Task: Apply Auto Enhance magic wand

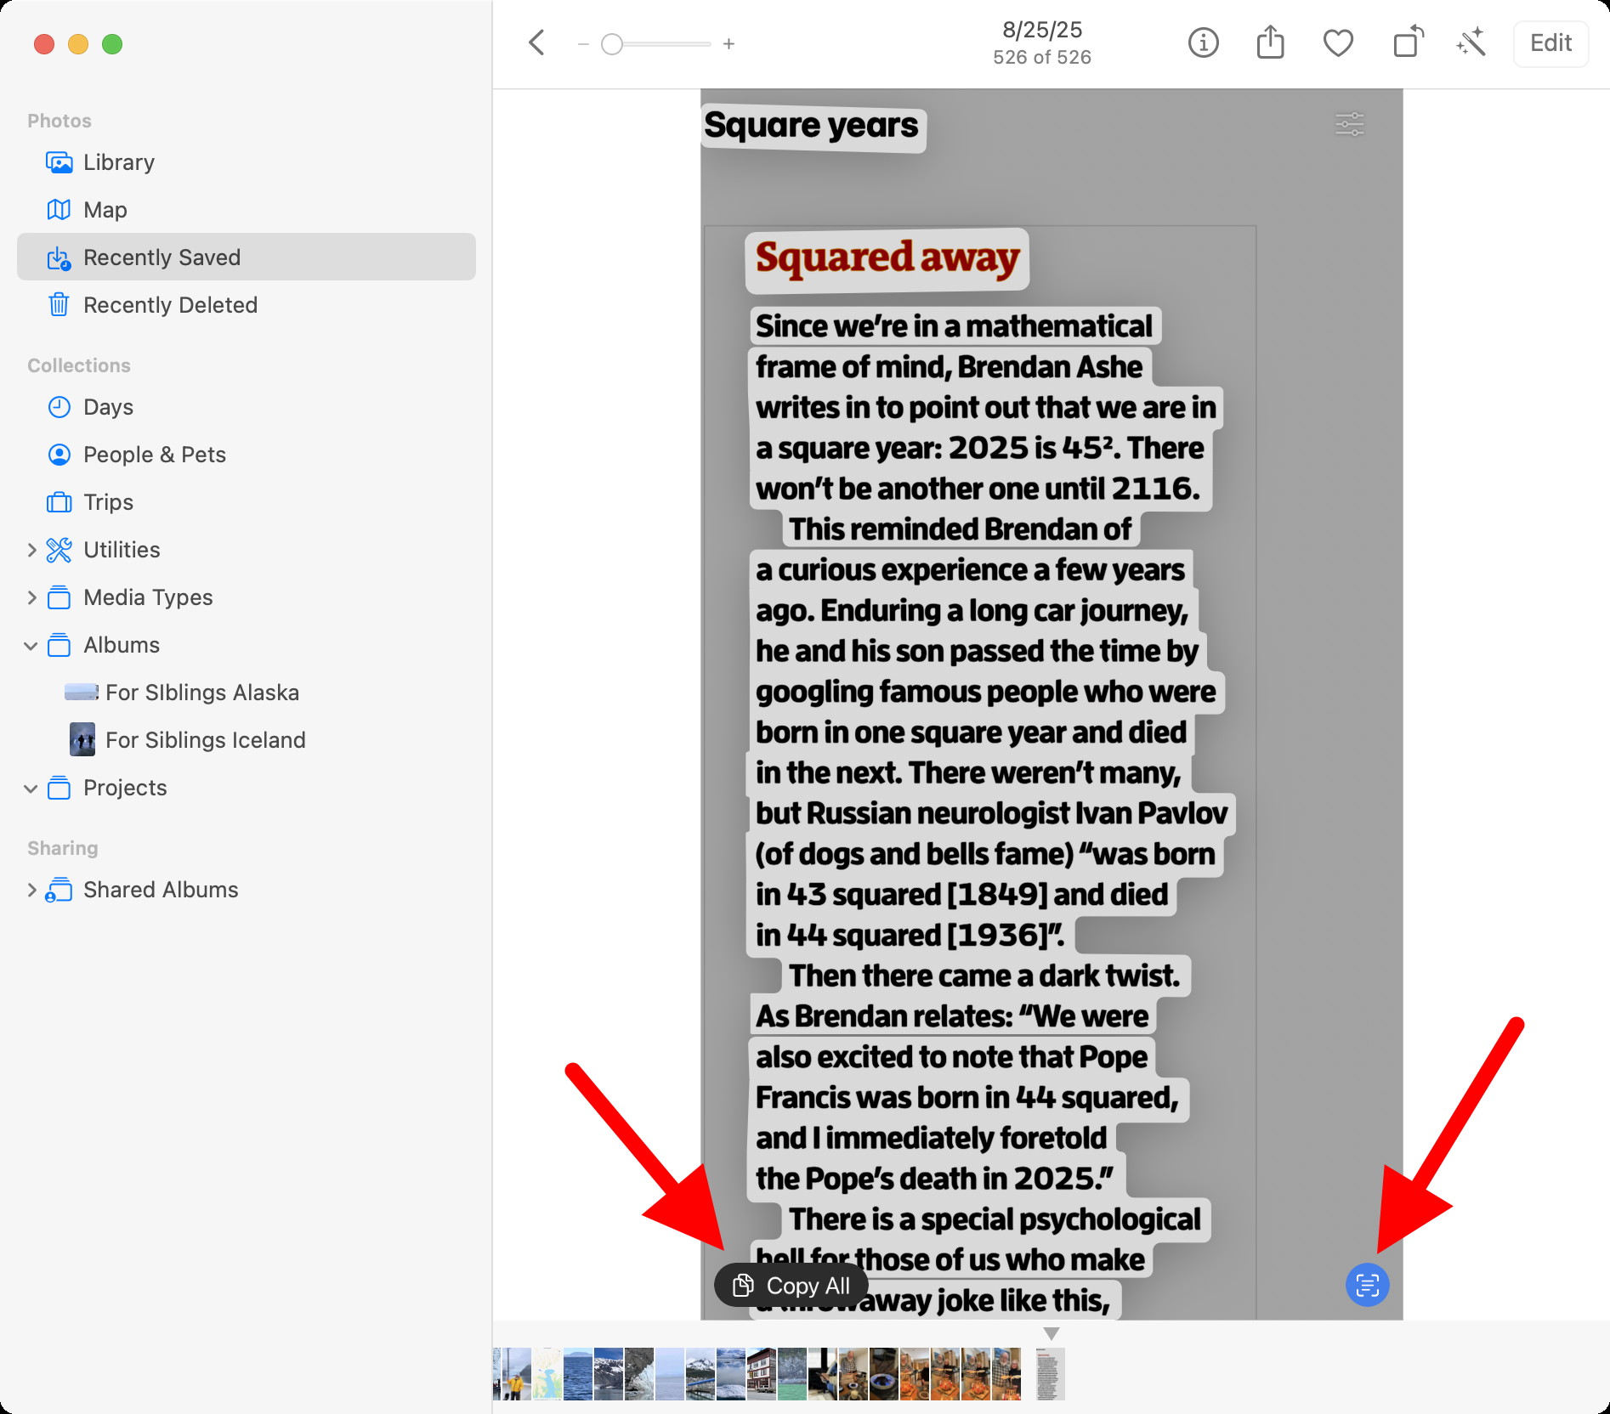Action: 1471,43
